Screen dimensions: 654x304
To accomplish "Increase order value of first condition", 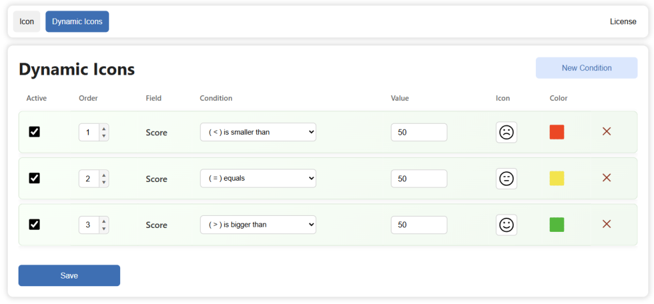I will 104,129.
